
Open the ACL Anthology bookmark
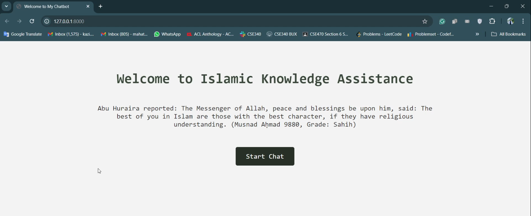point(210,34)
